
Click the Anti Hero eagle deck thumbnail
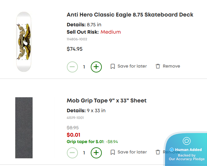pyautogui.click(x=24, y=42)
